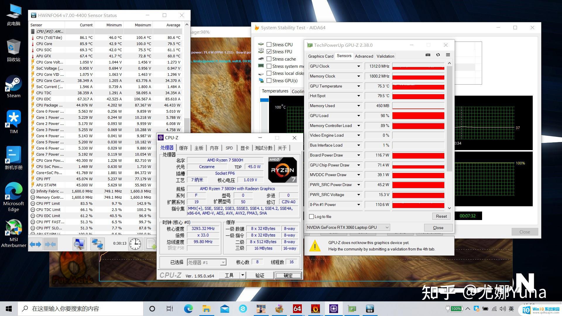The height and width of the screenshot is (316, 562).
Task: Click HWiNFO start logging sheet icon
Action: 151,244
